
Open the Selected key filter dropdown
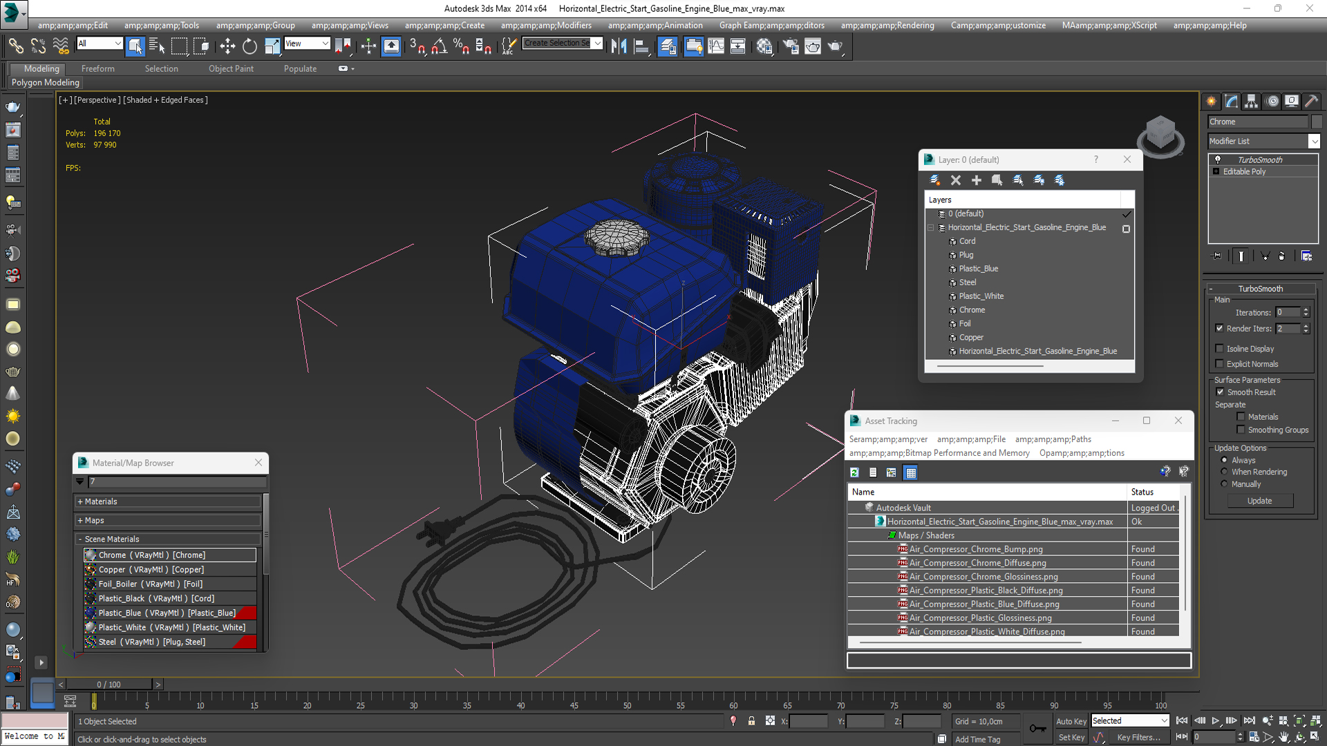[1130, 720]
